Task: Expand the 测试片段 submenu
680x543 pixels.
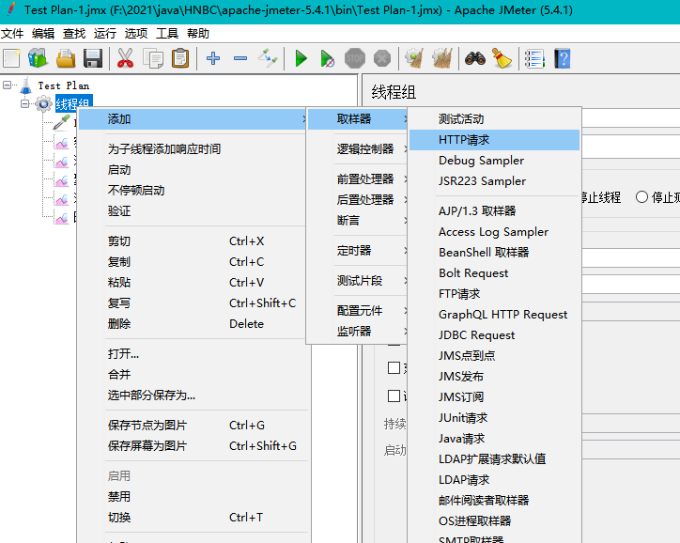Action: (x=358, y=281)
